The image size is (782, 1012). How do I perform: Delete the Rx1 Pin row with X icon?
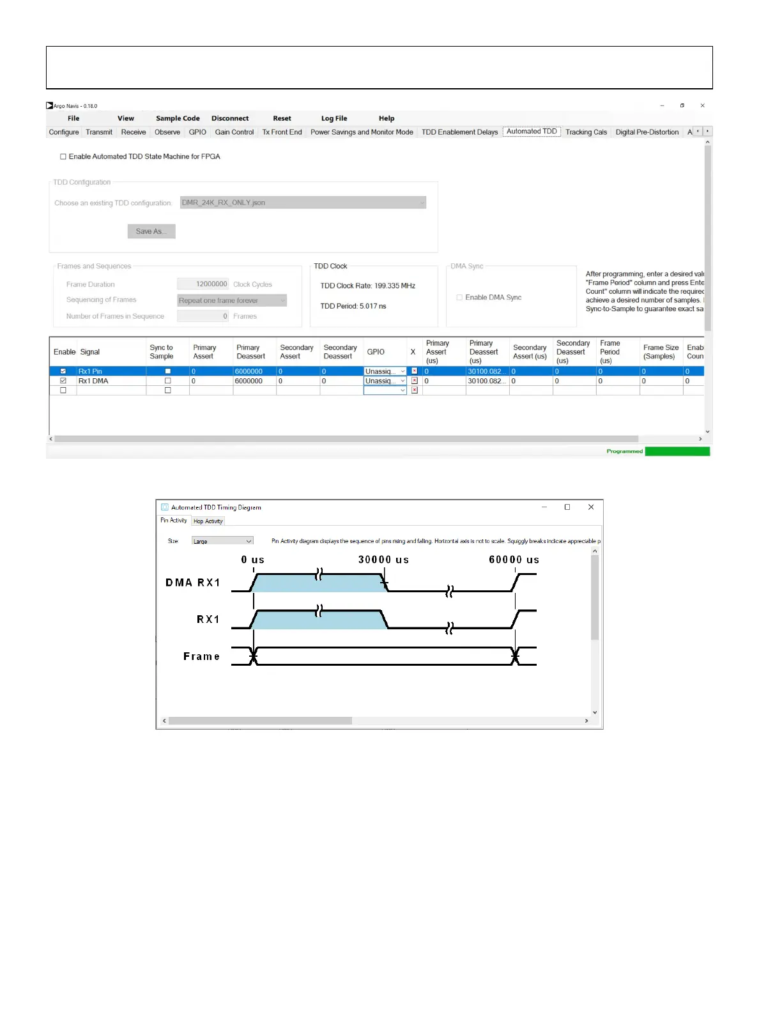(x=415, y=371)
